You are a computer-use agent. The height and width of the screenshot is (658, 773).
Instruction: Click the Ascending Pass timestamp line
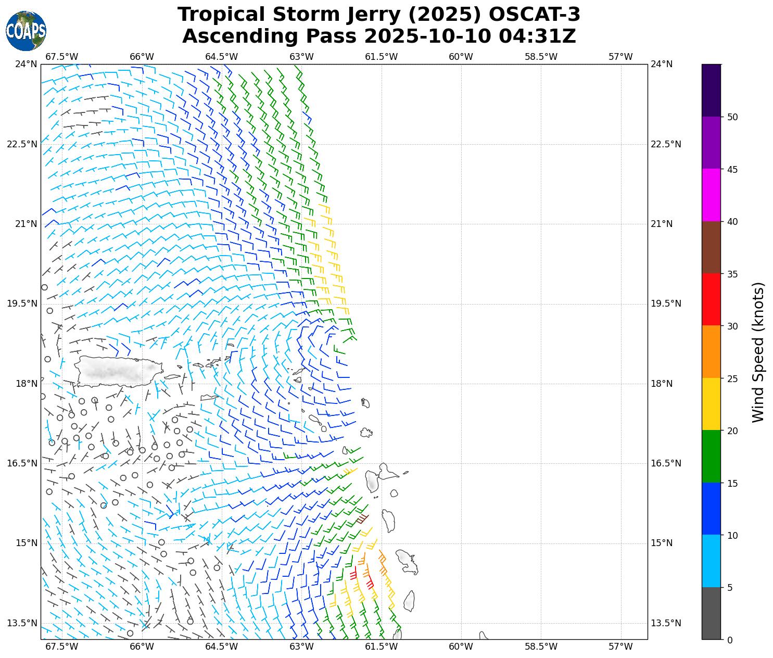click(378, 36)
